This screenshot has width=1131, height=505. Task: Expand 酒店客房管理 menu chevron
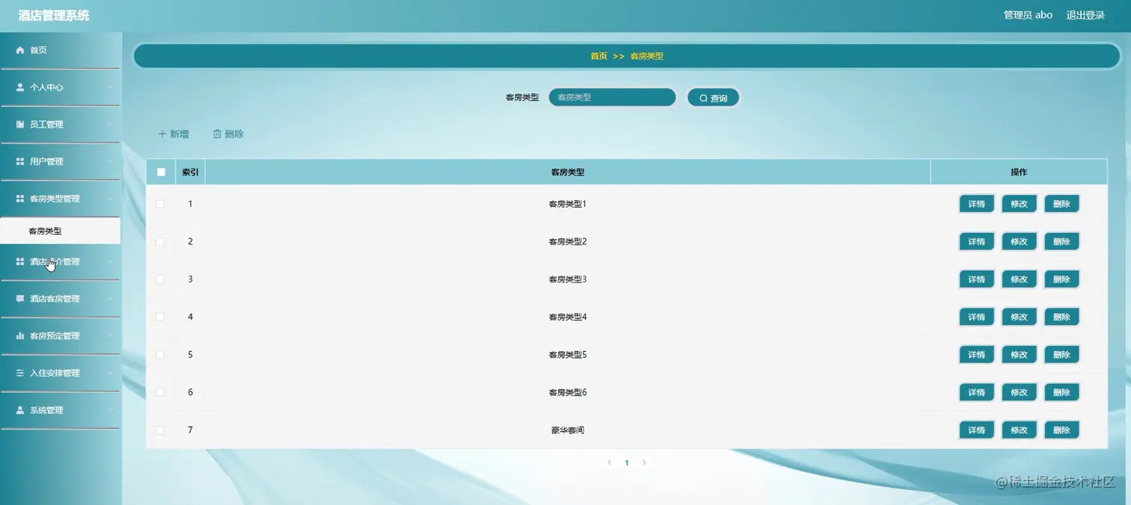pyautogui.click(x=110, y=299)
